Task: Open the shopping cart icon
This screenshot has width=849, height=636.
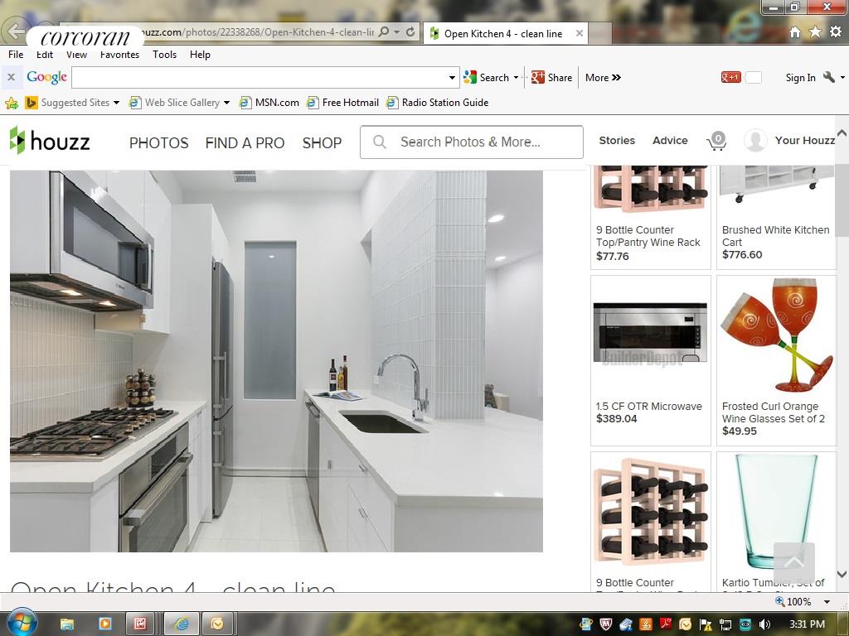Action: [x=716, y=142]
